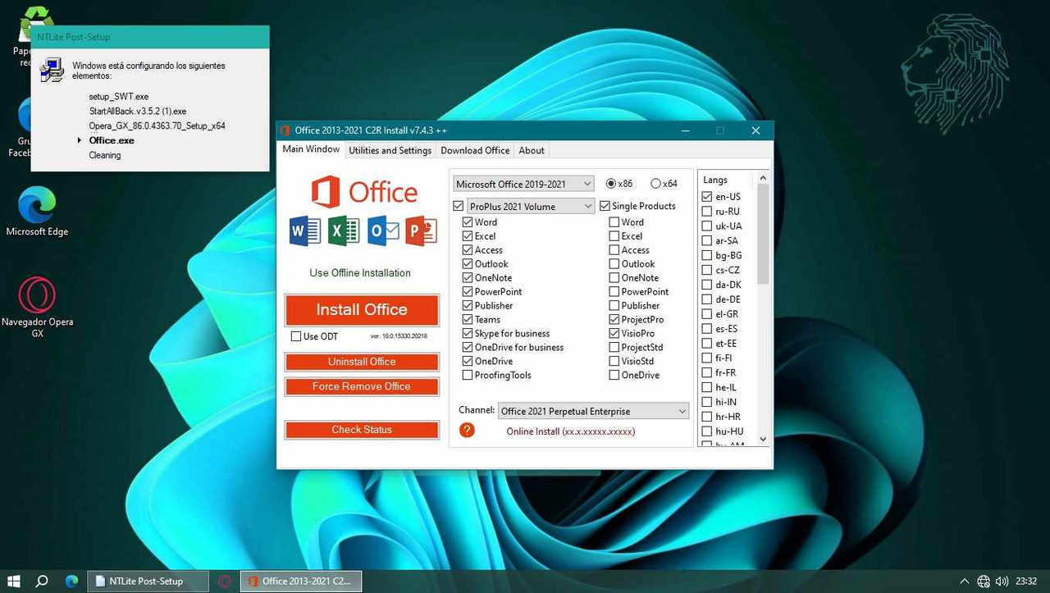Toggle the ProPlus 2021 Volume suite checkbox
Viewport: 1050px width, 593px height.
click(459, 206)
